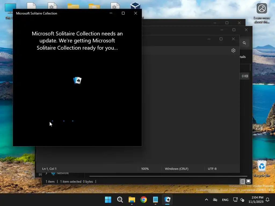Maximize the Microsoft Solitaire Collection window
Image resolution: width=275 pixels, height=206 pixels.
coord(123,13)
